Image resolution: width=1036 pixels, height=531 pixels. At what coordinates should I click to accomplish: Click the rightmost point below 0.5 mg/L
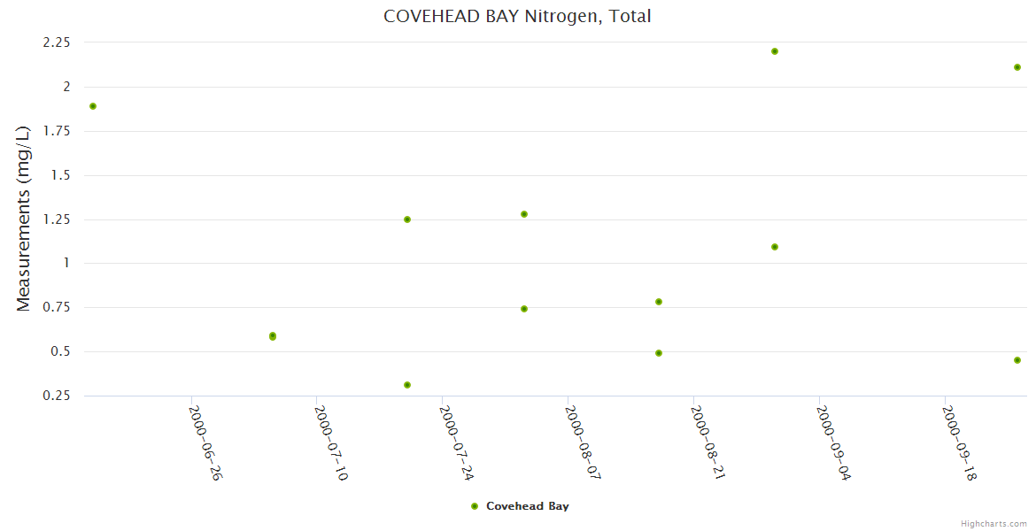(x=1017, y=360)
